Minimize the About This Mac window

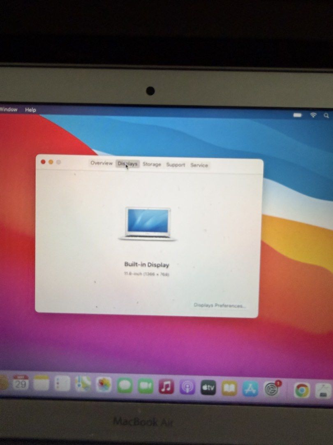[x=51, y=162]
